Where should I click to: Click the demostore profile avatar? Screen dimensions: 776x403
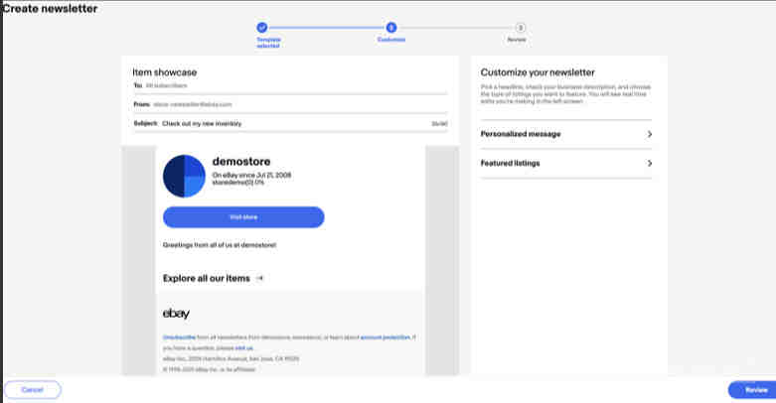coord(184,176)
